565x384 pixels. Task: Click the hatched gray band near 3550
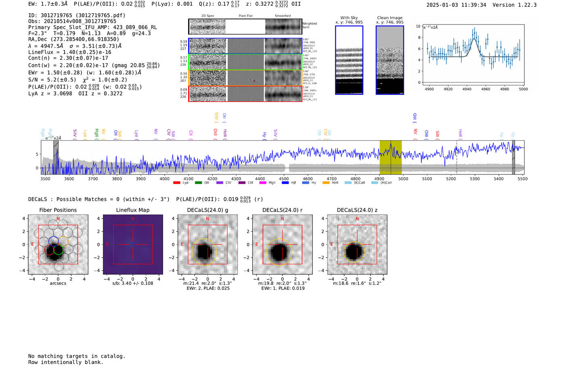pos(56,157)
